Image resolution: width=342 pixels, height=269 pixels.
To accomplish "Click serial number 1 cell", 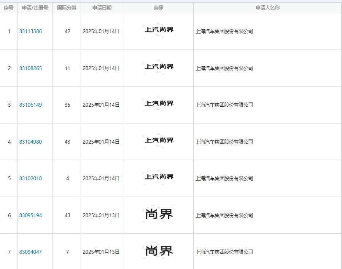I will tap(9, 31).
